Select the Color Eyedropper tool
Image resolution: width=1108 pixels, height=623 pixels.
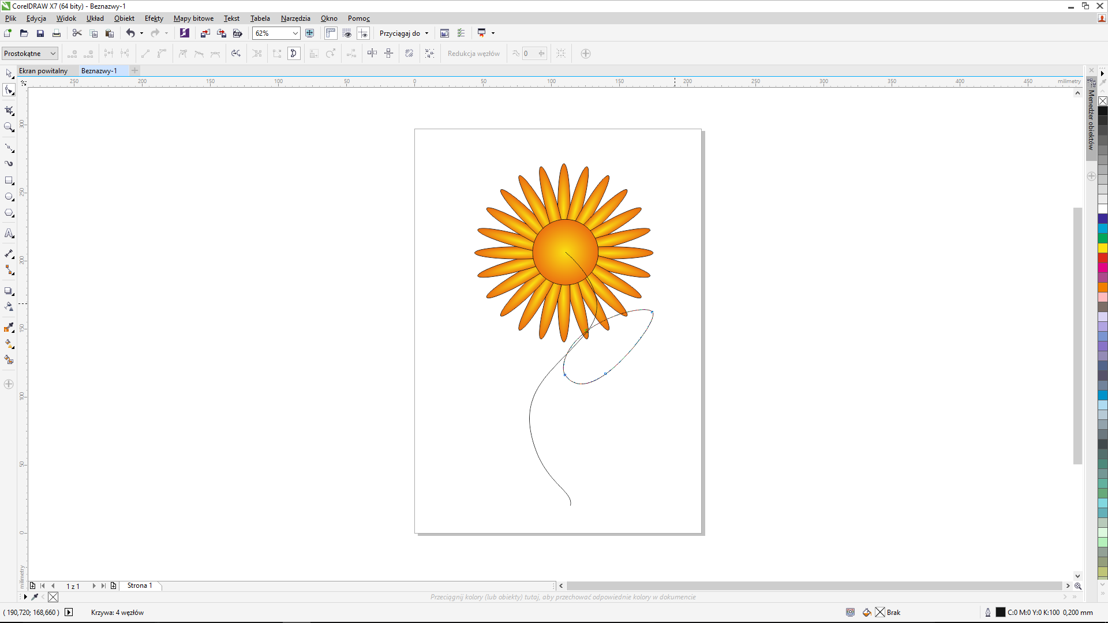pyautogui.click(x=9, y=328)
